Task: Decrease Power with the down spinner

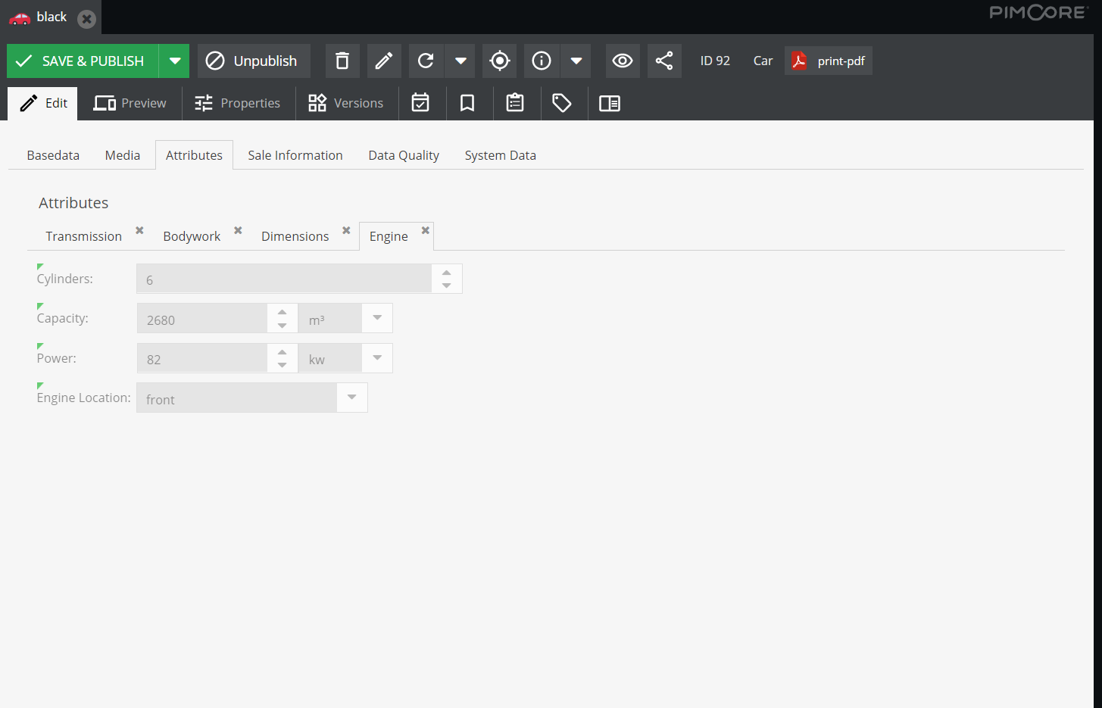Action: coord(283,365)
